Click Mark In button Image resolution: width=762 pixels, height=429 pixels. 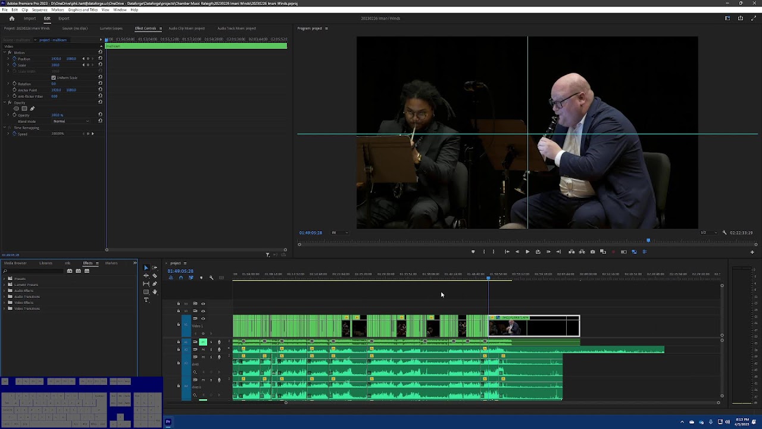pyautogui.click(x=484, y=251)
